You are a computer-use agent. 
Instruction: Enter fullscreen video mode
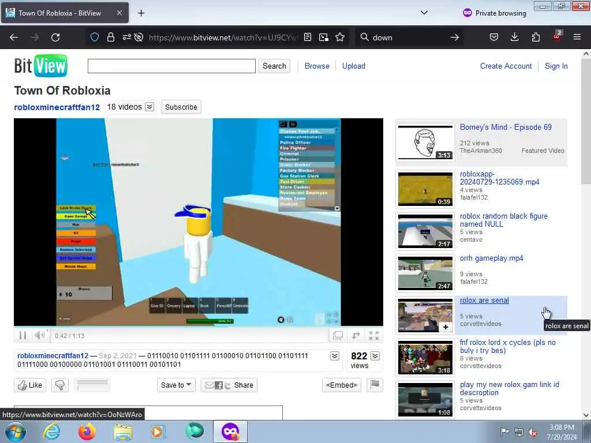pos(374,335)
